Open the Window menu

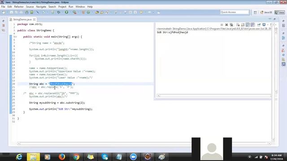pos(80,7)
